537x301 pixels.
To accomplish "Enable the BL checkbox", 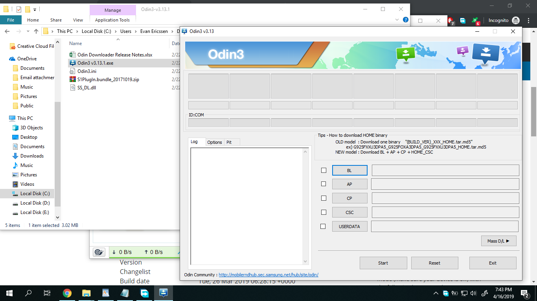I will coord(324,170).
